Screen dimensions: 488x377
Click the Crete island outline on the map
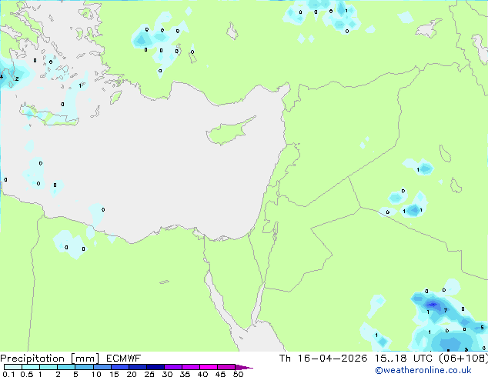(49, 116)
